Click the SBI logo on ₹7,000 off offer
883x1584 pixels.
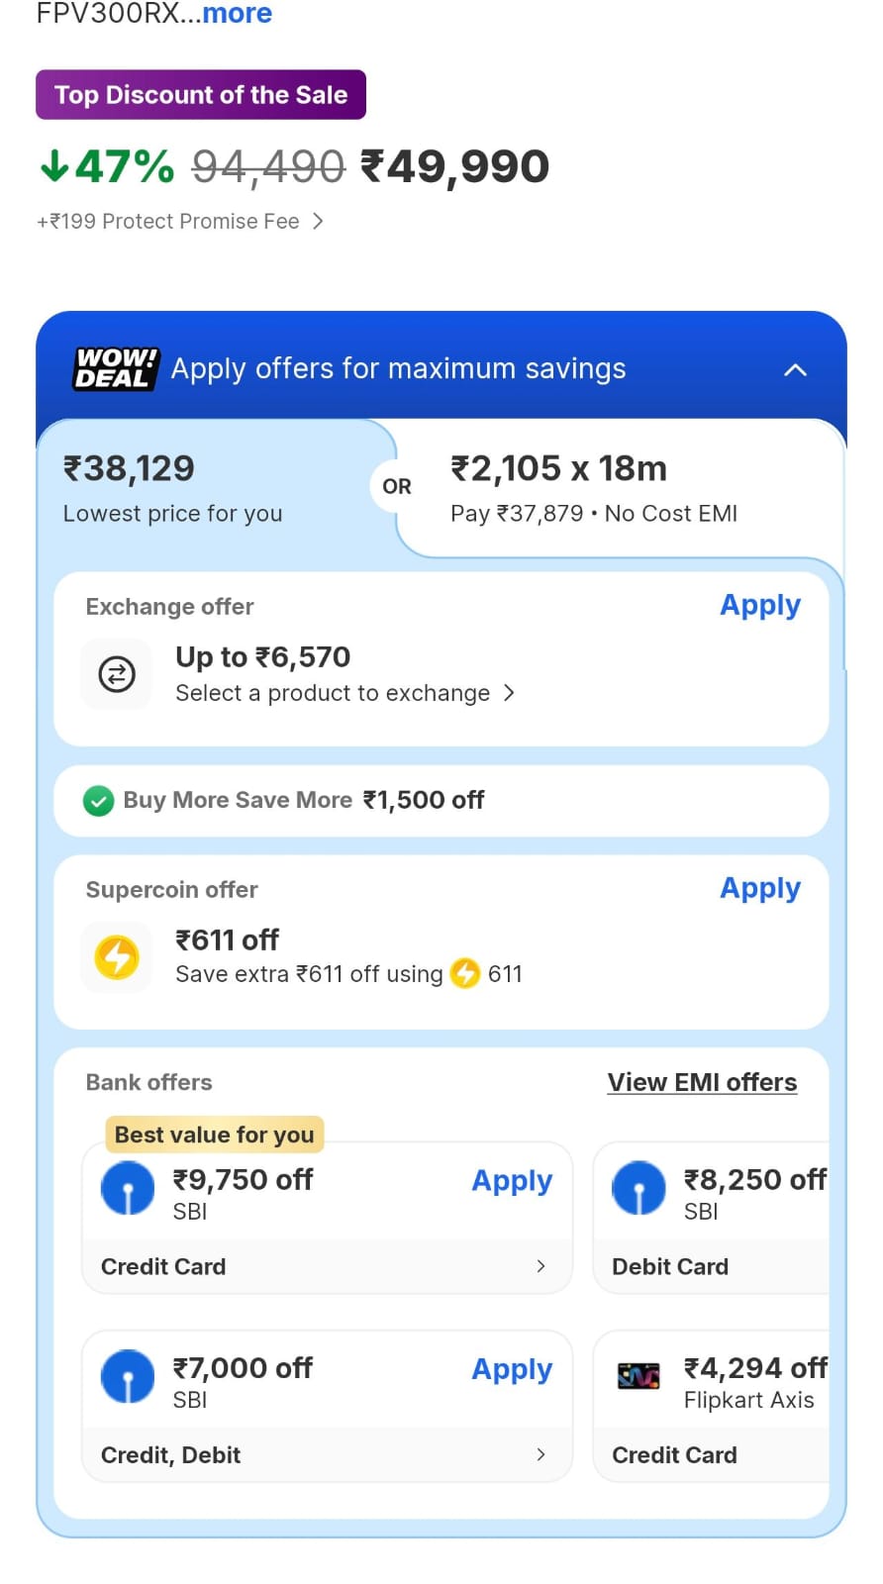[128, 1376]
